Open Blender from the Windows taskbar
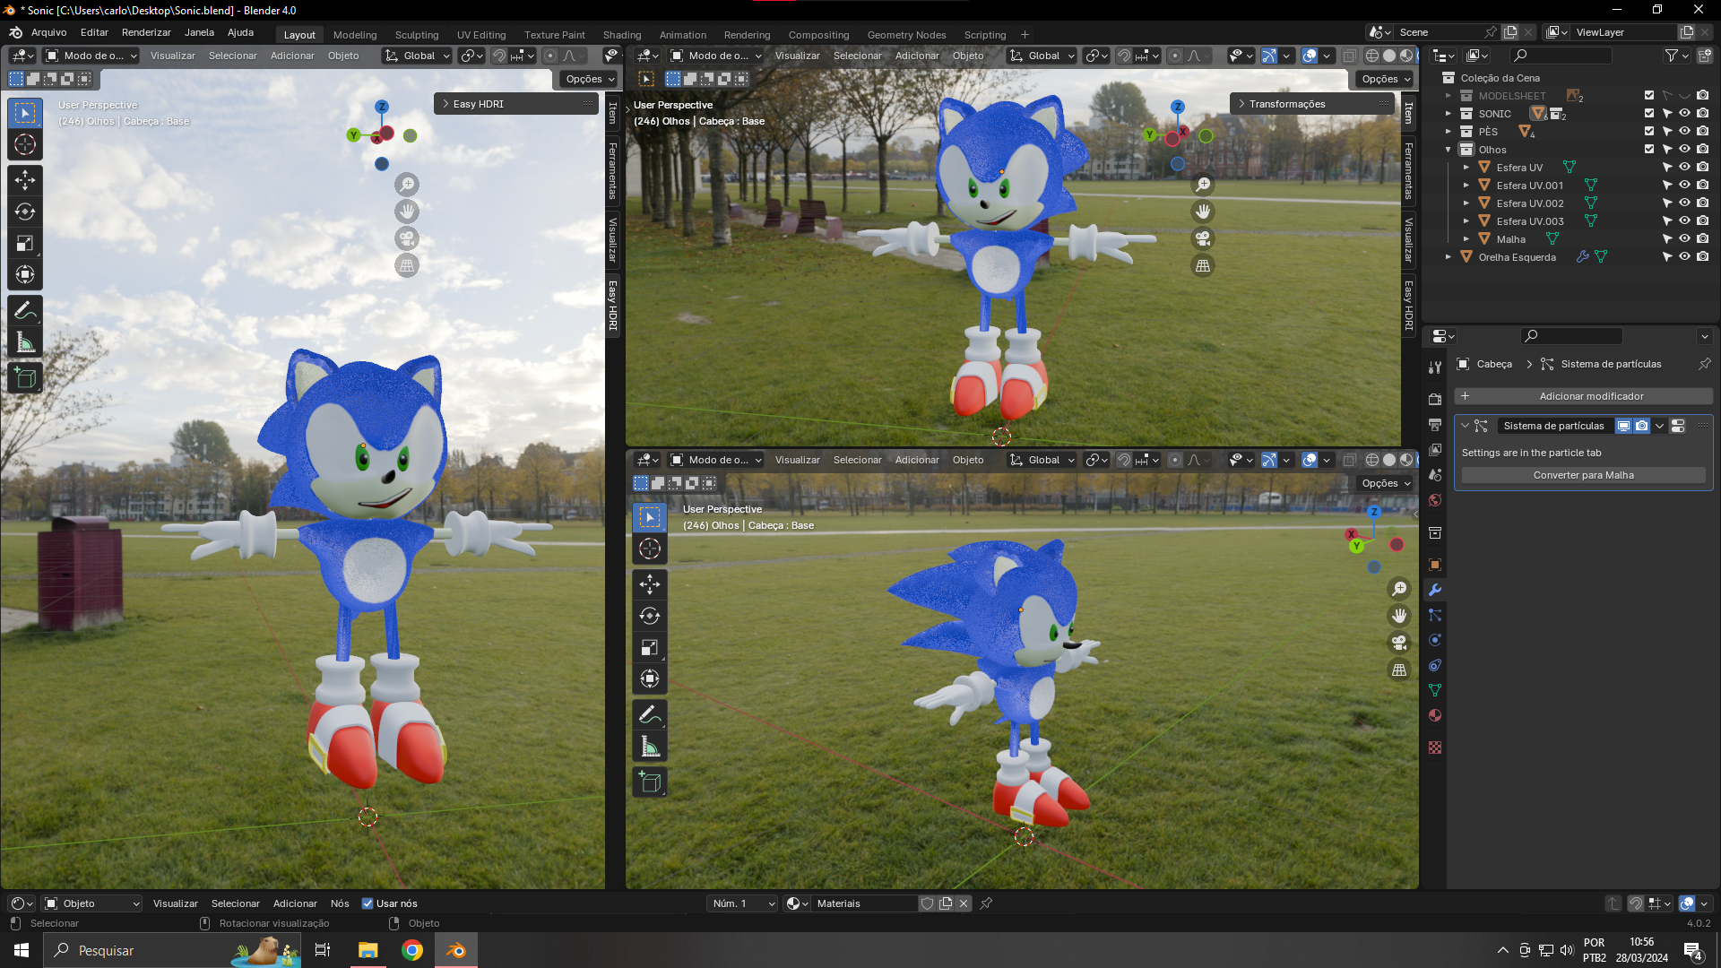This screenshot has width=1721, height=968. [x=456, y=950]
